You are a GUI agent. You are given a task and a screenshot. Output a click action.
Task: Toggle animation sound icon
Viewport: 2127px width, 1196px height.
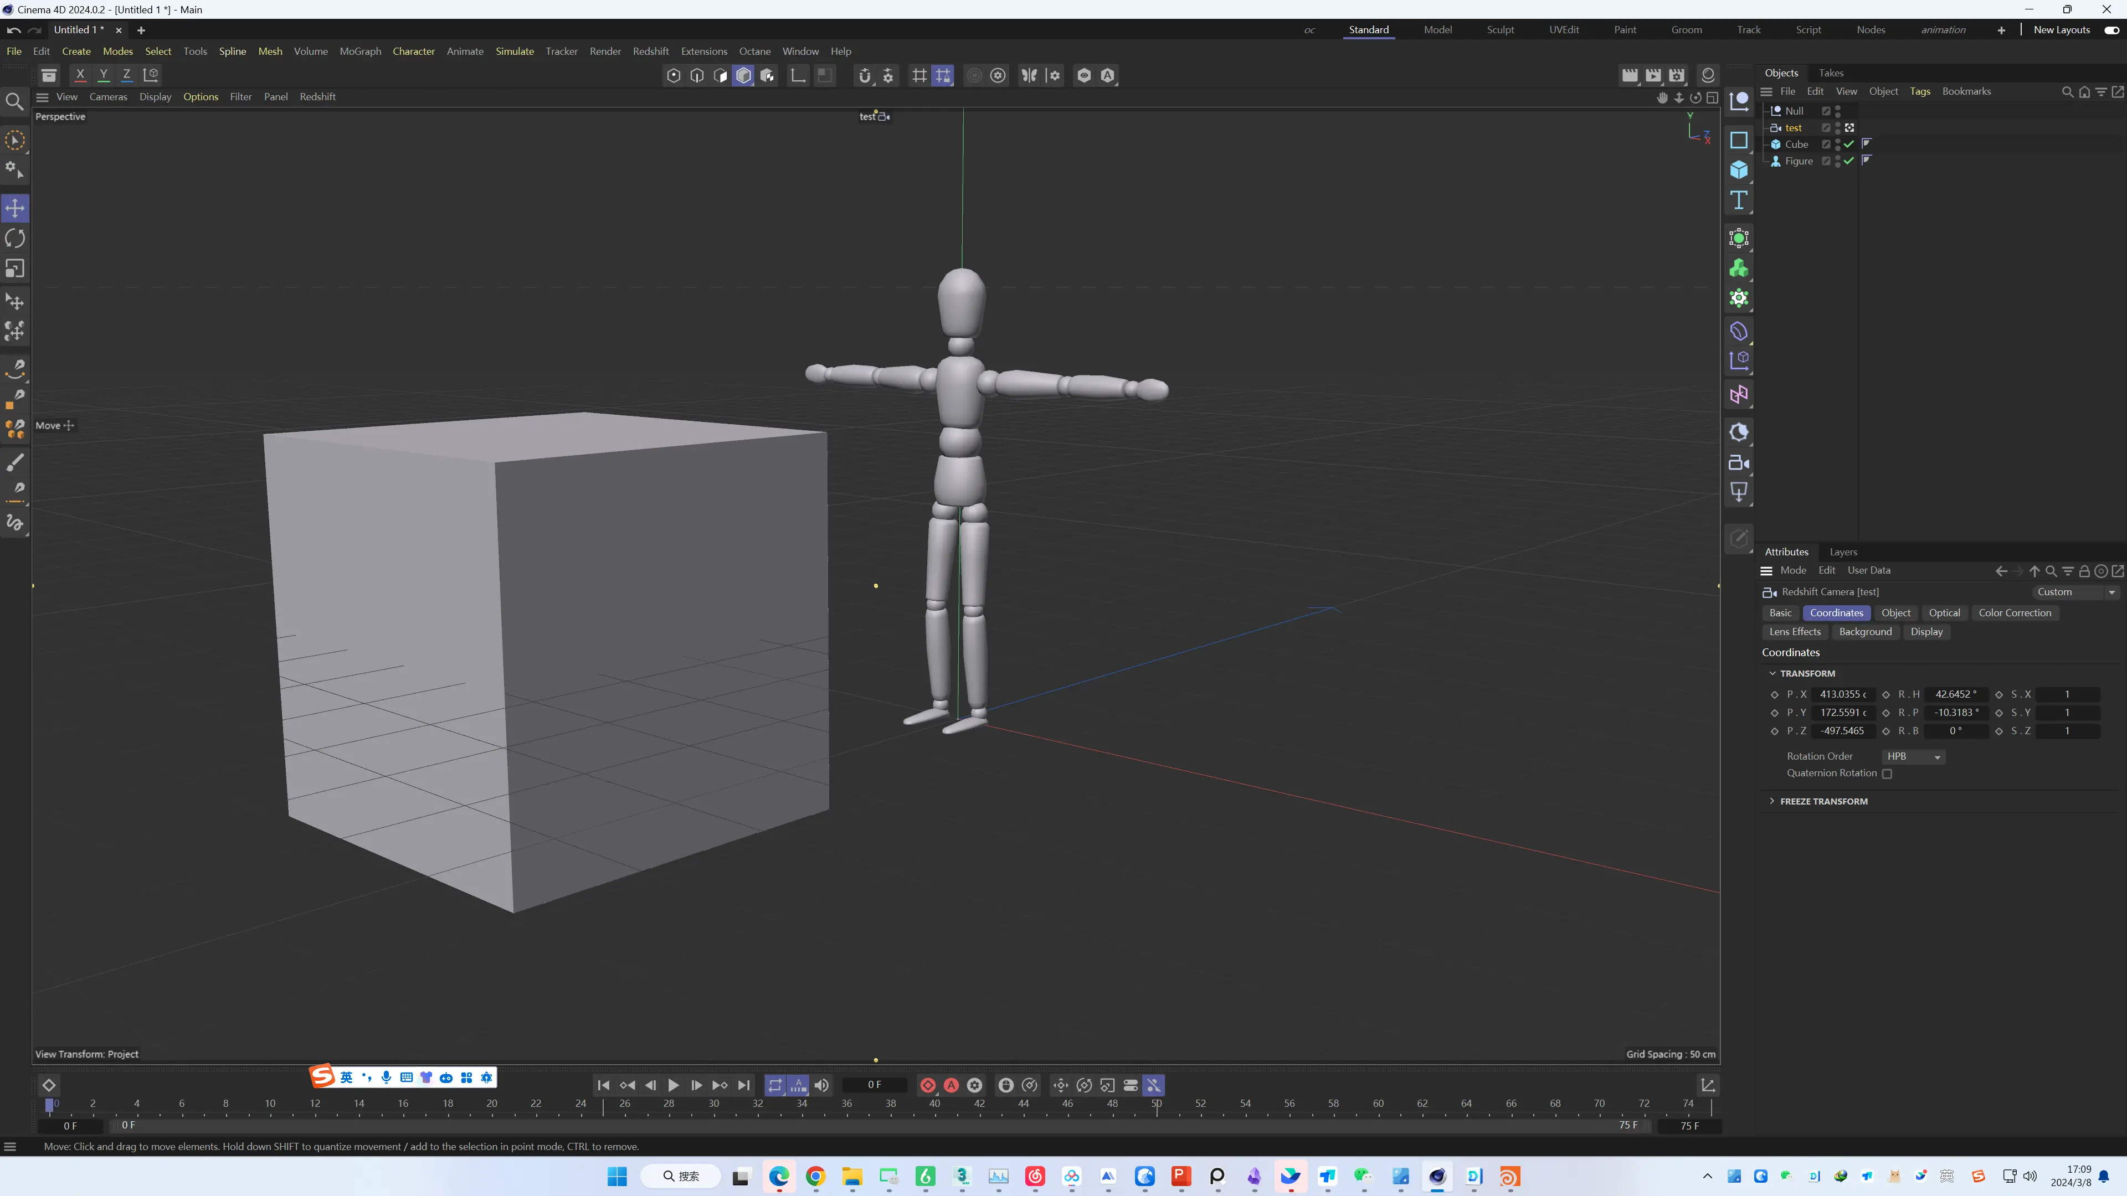coord(821,1085)
